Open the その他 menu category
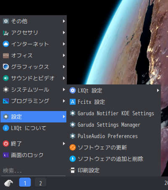Image resolution: width=168 pixels, height=190 pixels. pyautogui.click(x=33, y=21)
